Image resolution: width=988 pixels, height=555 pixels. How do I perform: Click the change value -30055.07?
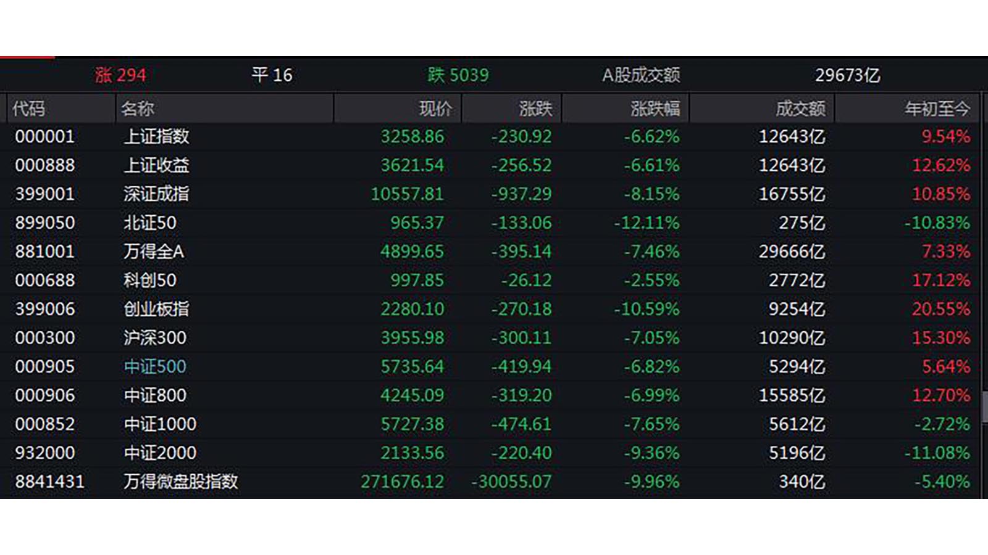click(511, 482)
